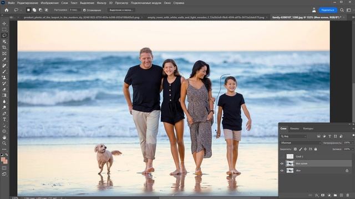
Task: Open layer style fx menu
Action: tap(317, 195)
